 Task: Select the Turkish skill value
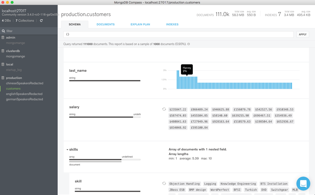point(251,190)
